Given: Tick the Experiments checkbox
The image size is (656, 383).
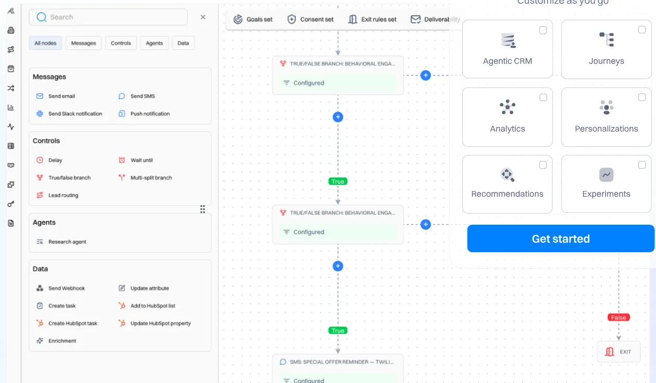Looking at the screenshot, I should tap(642, 165).
